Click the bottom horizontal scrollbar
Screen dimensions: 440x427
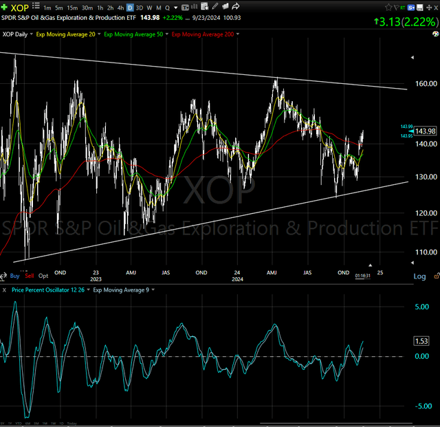336,423
